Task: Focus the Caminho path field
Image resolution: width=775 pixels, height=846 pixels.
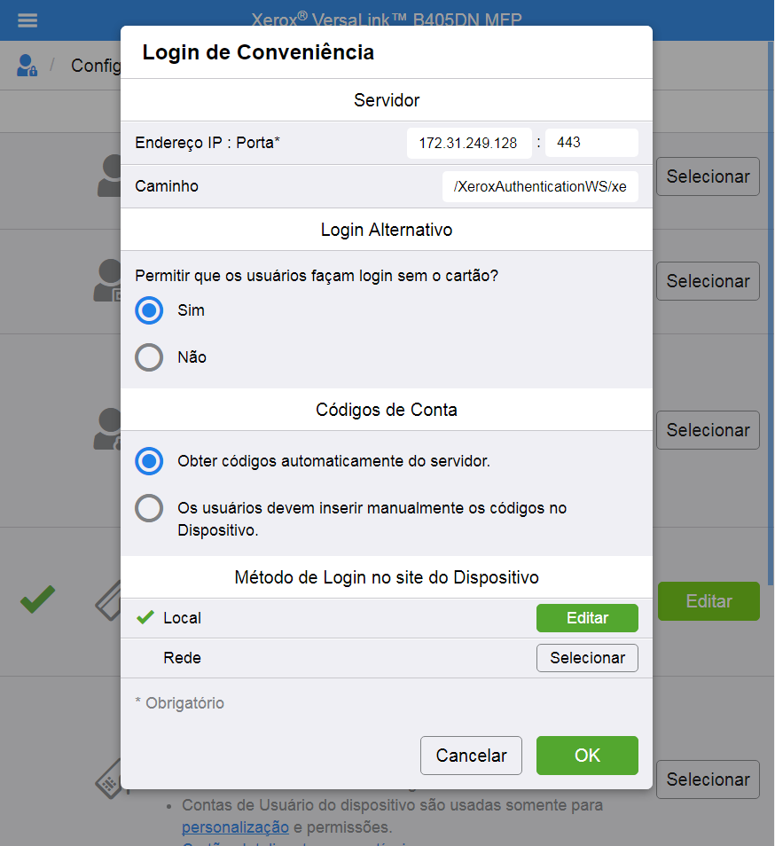Action: point(539,187)
